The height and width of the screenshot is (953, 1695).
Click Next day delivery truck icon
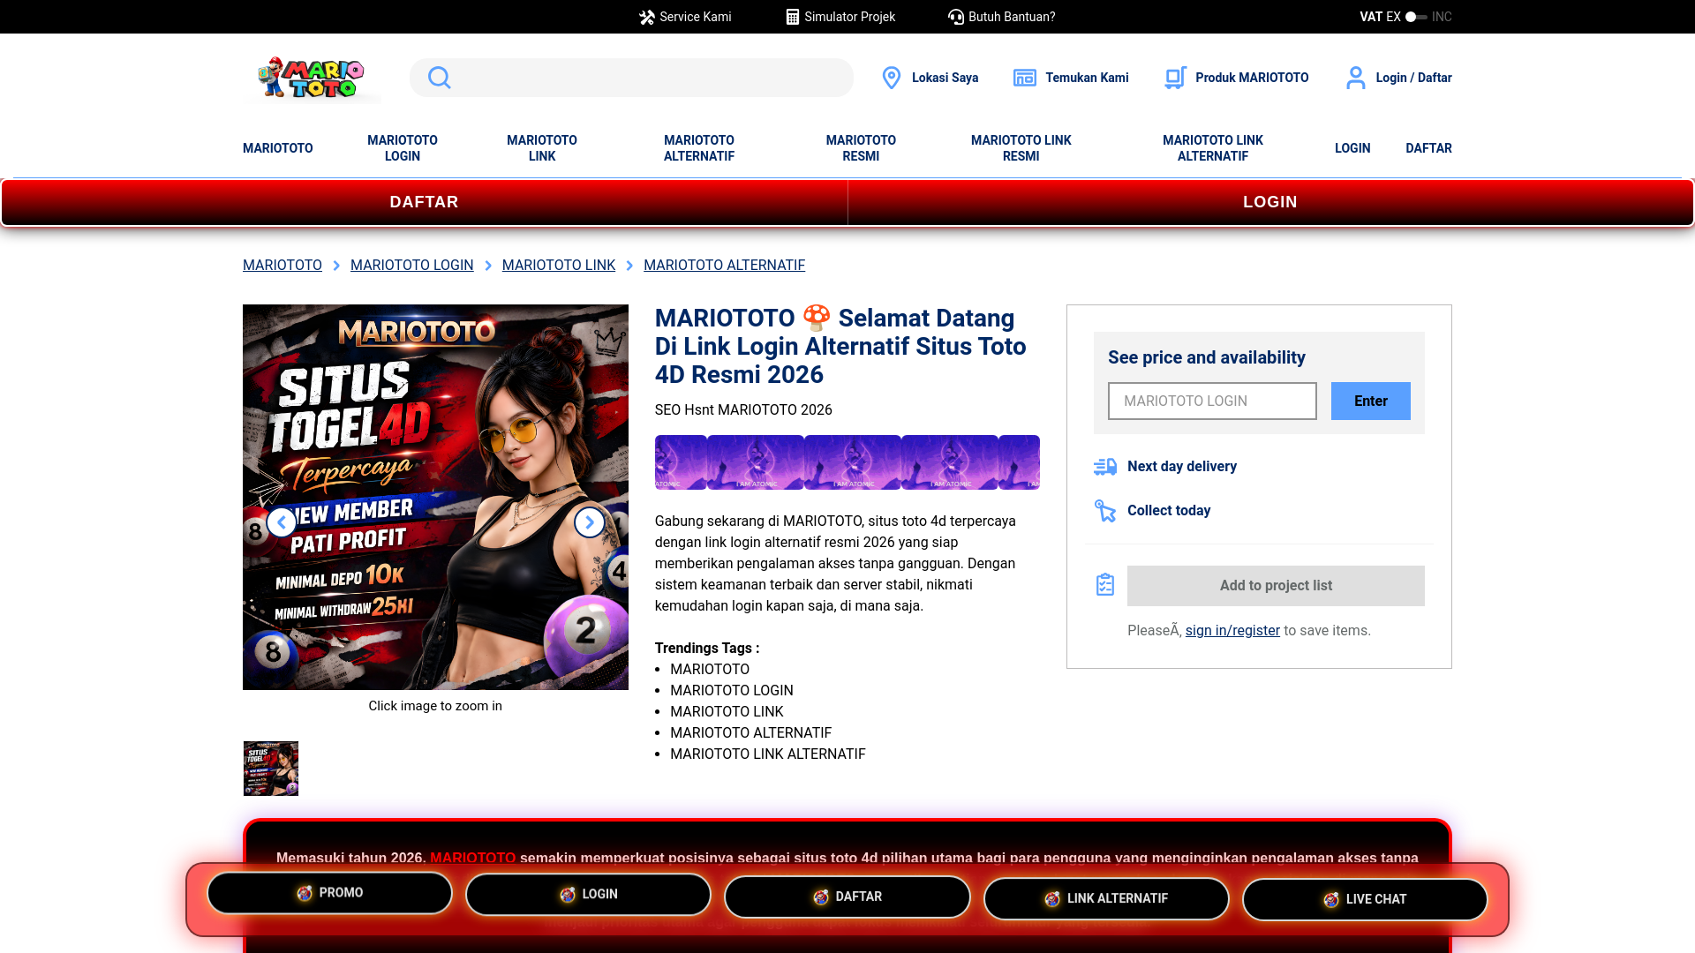click(x=1105, y=467)
